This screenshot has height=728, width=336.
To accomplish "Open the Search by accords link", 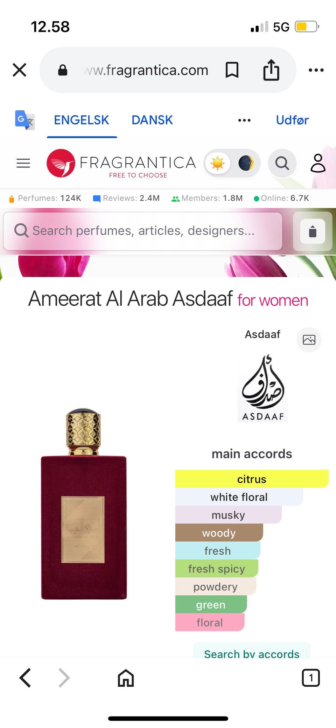I will click(x=252, y=653).
